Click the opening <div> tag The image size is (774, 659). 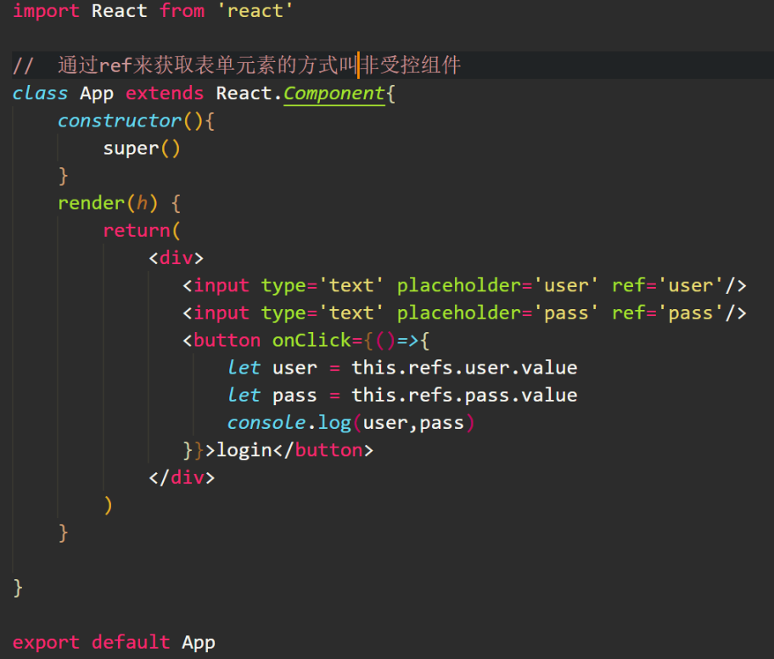tap(177, 258)
